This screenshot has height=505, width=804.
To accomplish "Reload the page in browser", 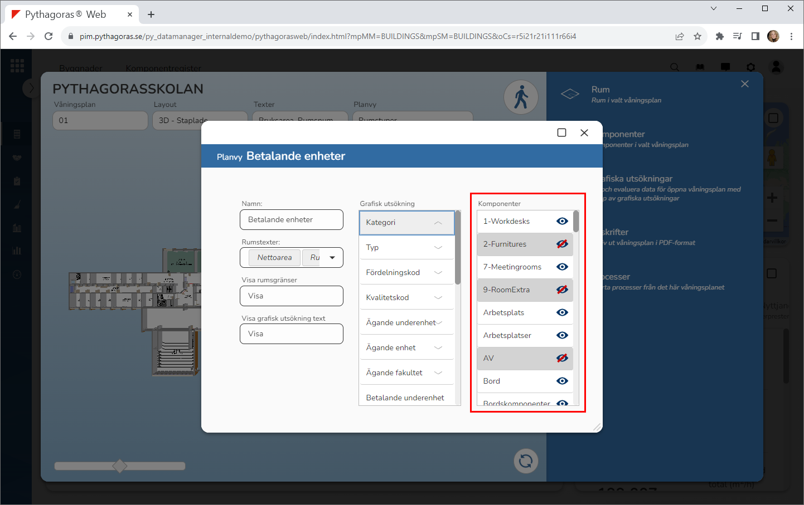I will (x=49, y=36).
